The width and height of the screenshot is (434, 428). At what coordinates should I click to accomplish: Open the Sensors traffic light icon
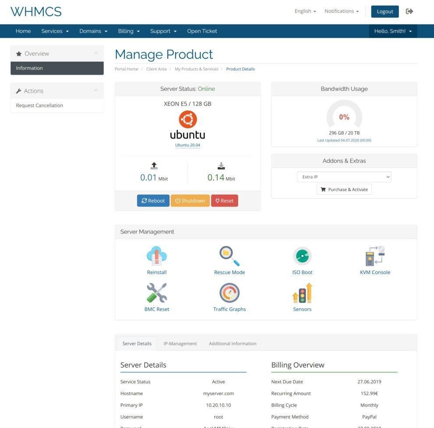click(302, 293)
